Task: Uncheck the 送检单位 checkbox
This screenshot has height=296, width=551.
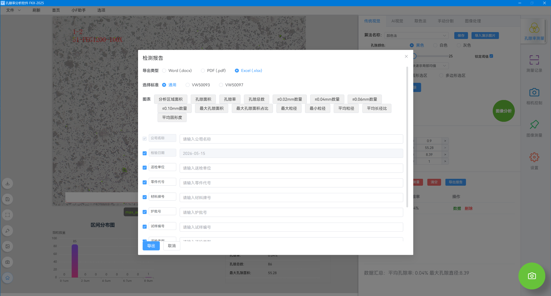Action: (x=145, y=168)
